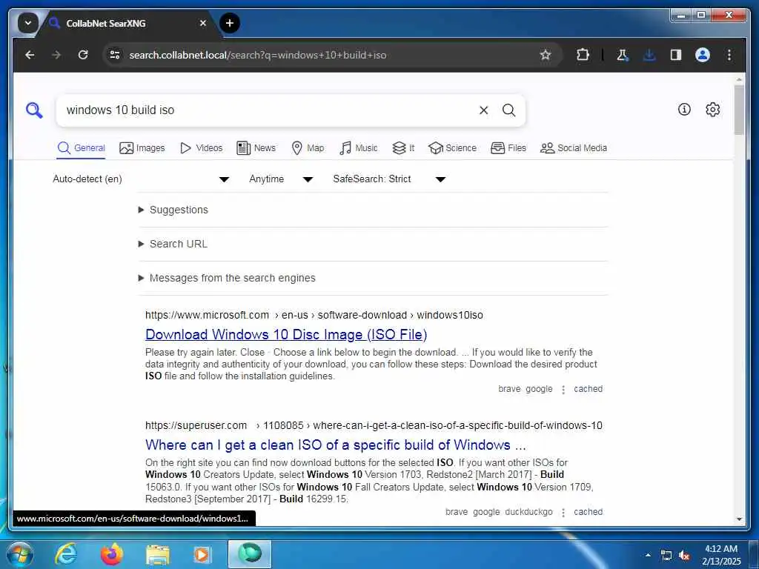Switch to the It category
Viewport: 759px width, 569px height.
(x=403, y=148)
